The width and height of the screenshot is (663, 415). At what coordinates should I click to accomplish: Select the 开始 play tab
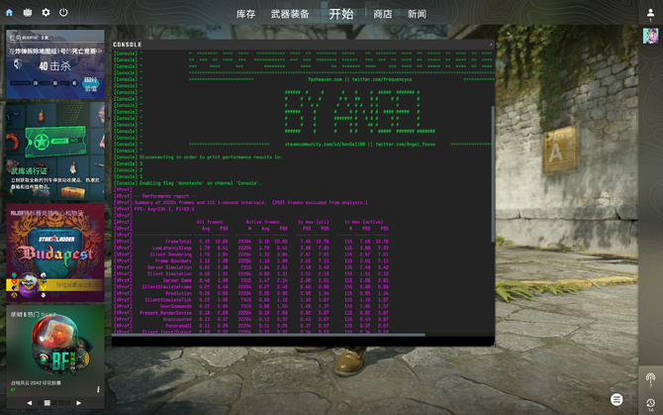tap(340, 14)
